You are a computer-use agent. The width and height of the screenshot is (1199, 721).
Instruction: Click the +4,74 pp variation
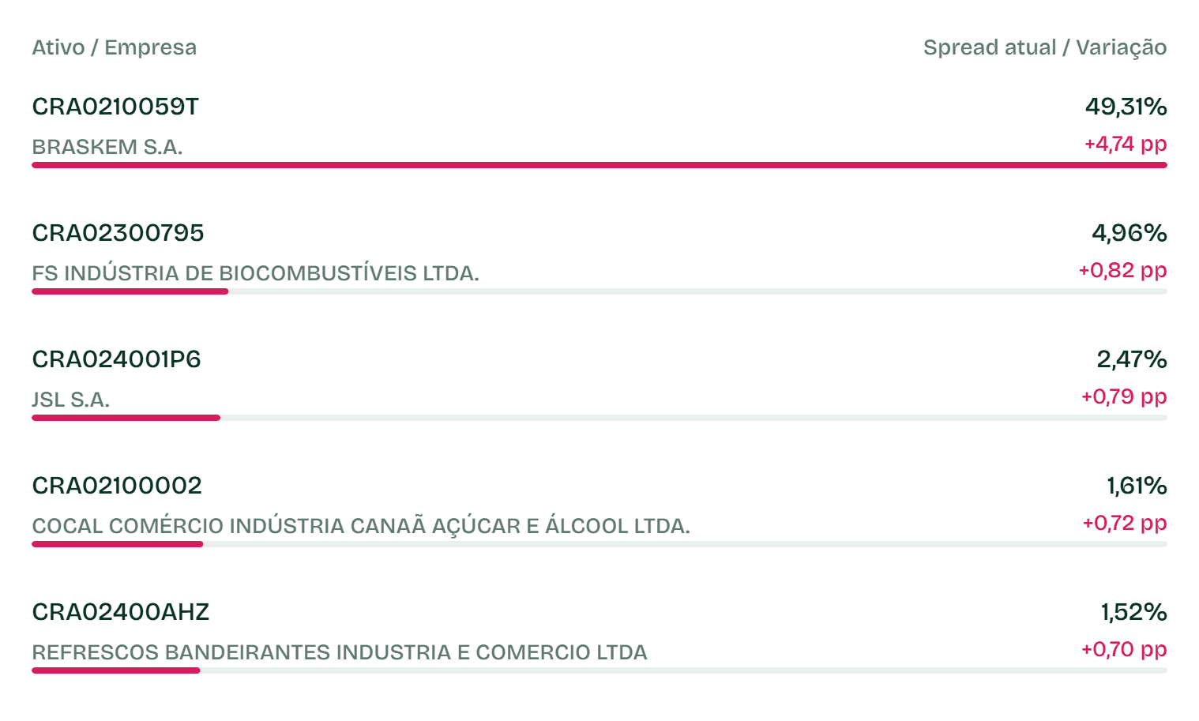tap(1126, 145)
